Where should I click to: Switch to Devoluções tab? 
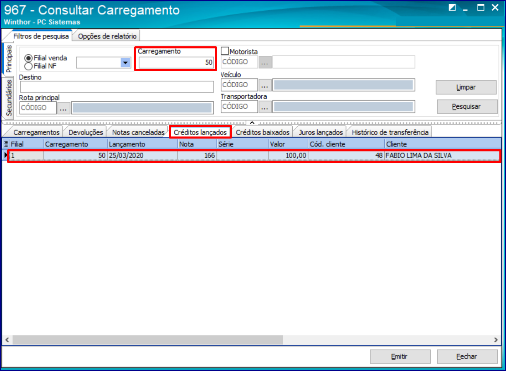(x=86, y=132)
